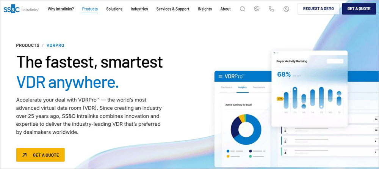Open the Why Intralinks? menu
The image size is (379, 169).
[x=61, y=9]
